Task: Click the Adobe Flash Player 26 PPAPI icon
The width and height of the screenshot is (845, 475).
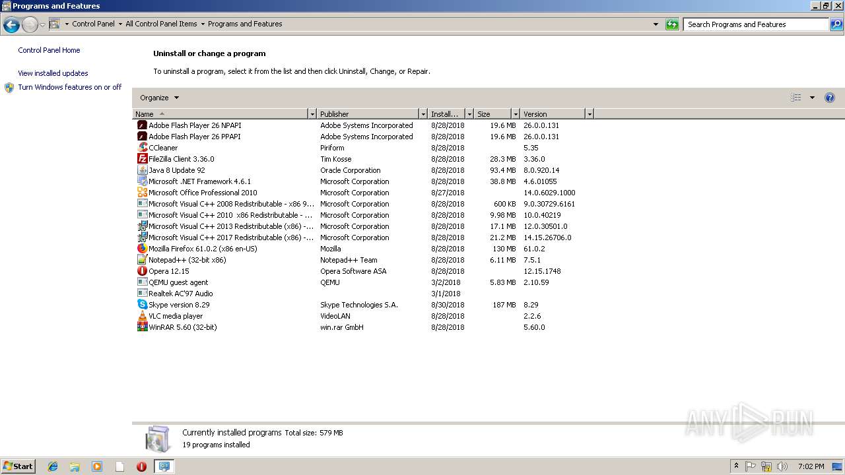Action: click(142, 137)
